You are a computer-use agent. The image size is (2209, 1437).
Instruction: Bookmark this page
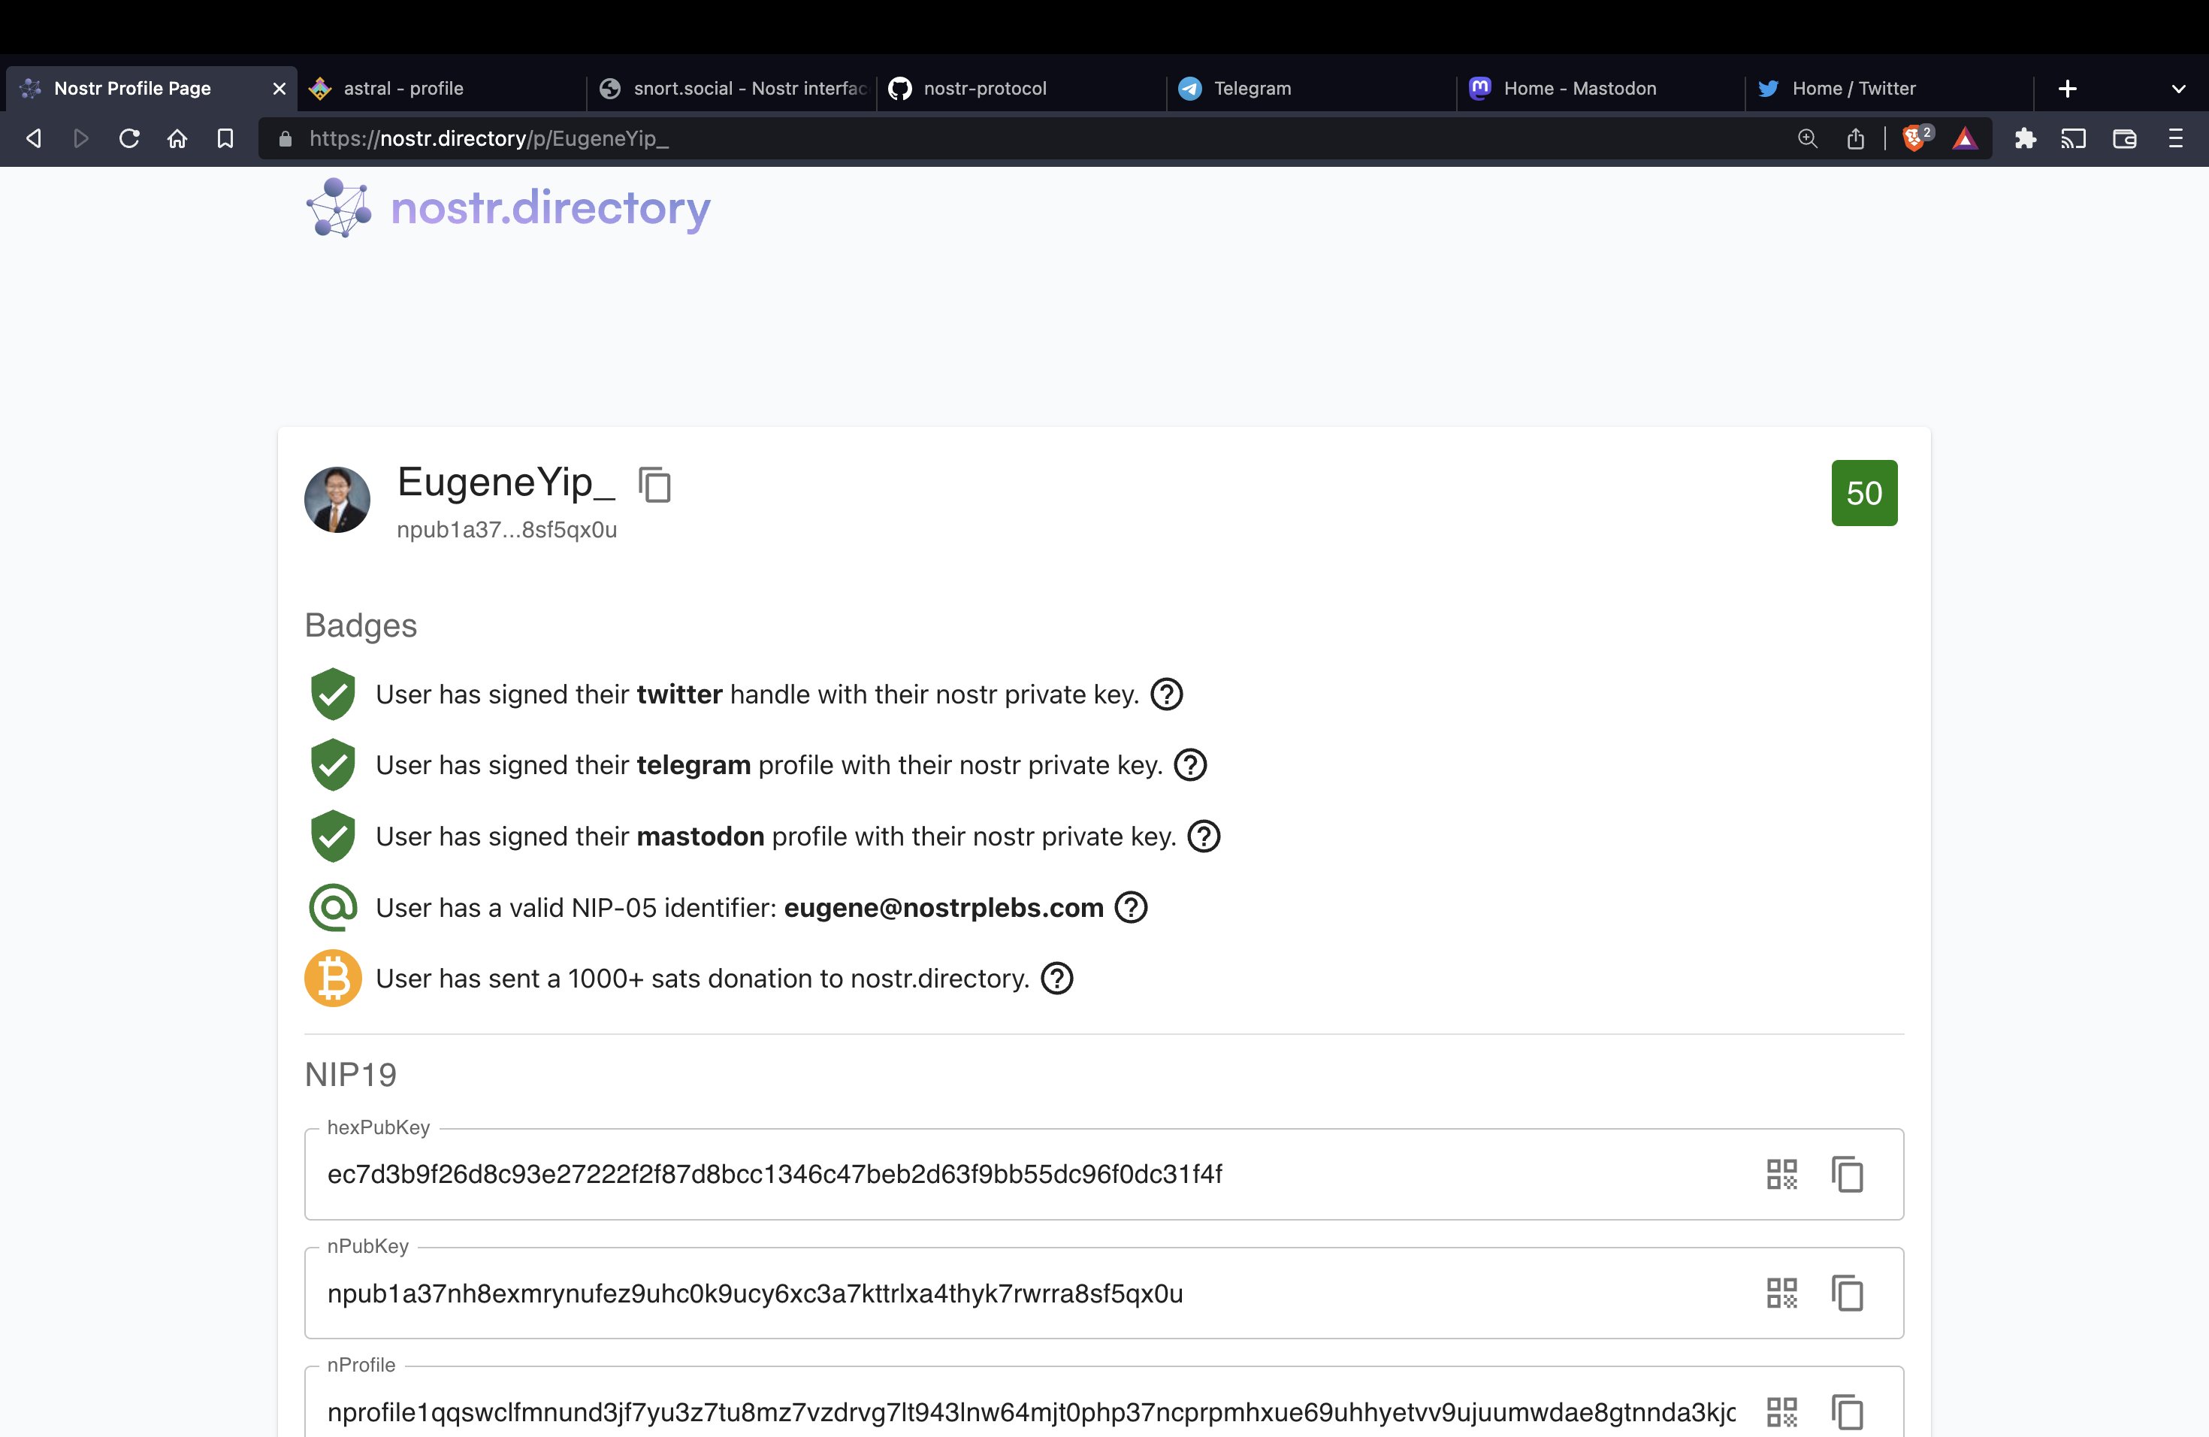225,138
